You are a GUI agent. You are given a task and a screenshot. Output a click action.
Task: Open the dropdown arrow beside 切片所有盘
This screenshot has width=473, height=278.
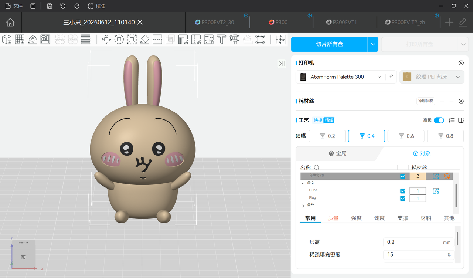coord(373,44)
